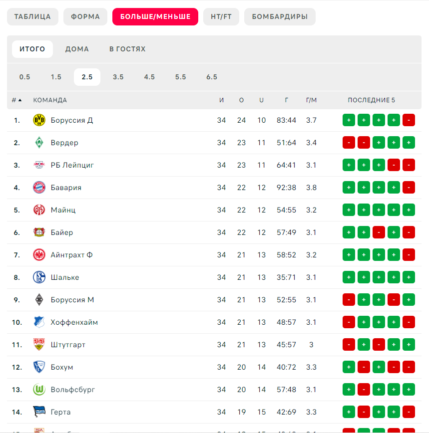
Task: Click Боруссия Д last red minus result box
Action: [409, 120]
